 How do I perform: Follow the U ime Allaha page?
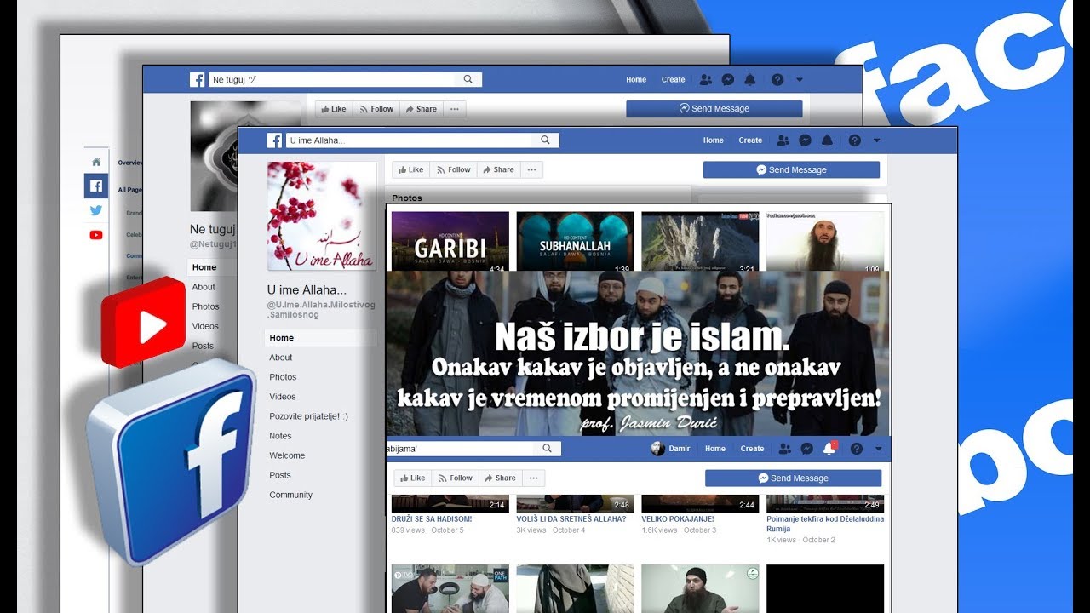[x=453, y=169]
